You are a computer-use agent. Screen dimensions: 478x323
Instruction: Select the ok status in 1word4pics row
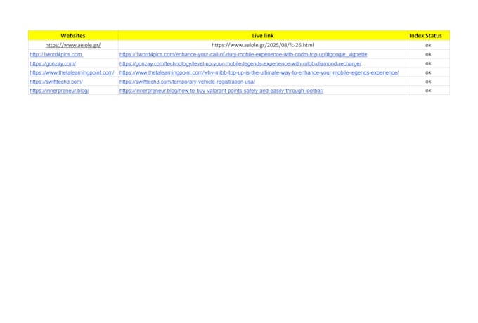428,54
